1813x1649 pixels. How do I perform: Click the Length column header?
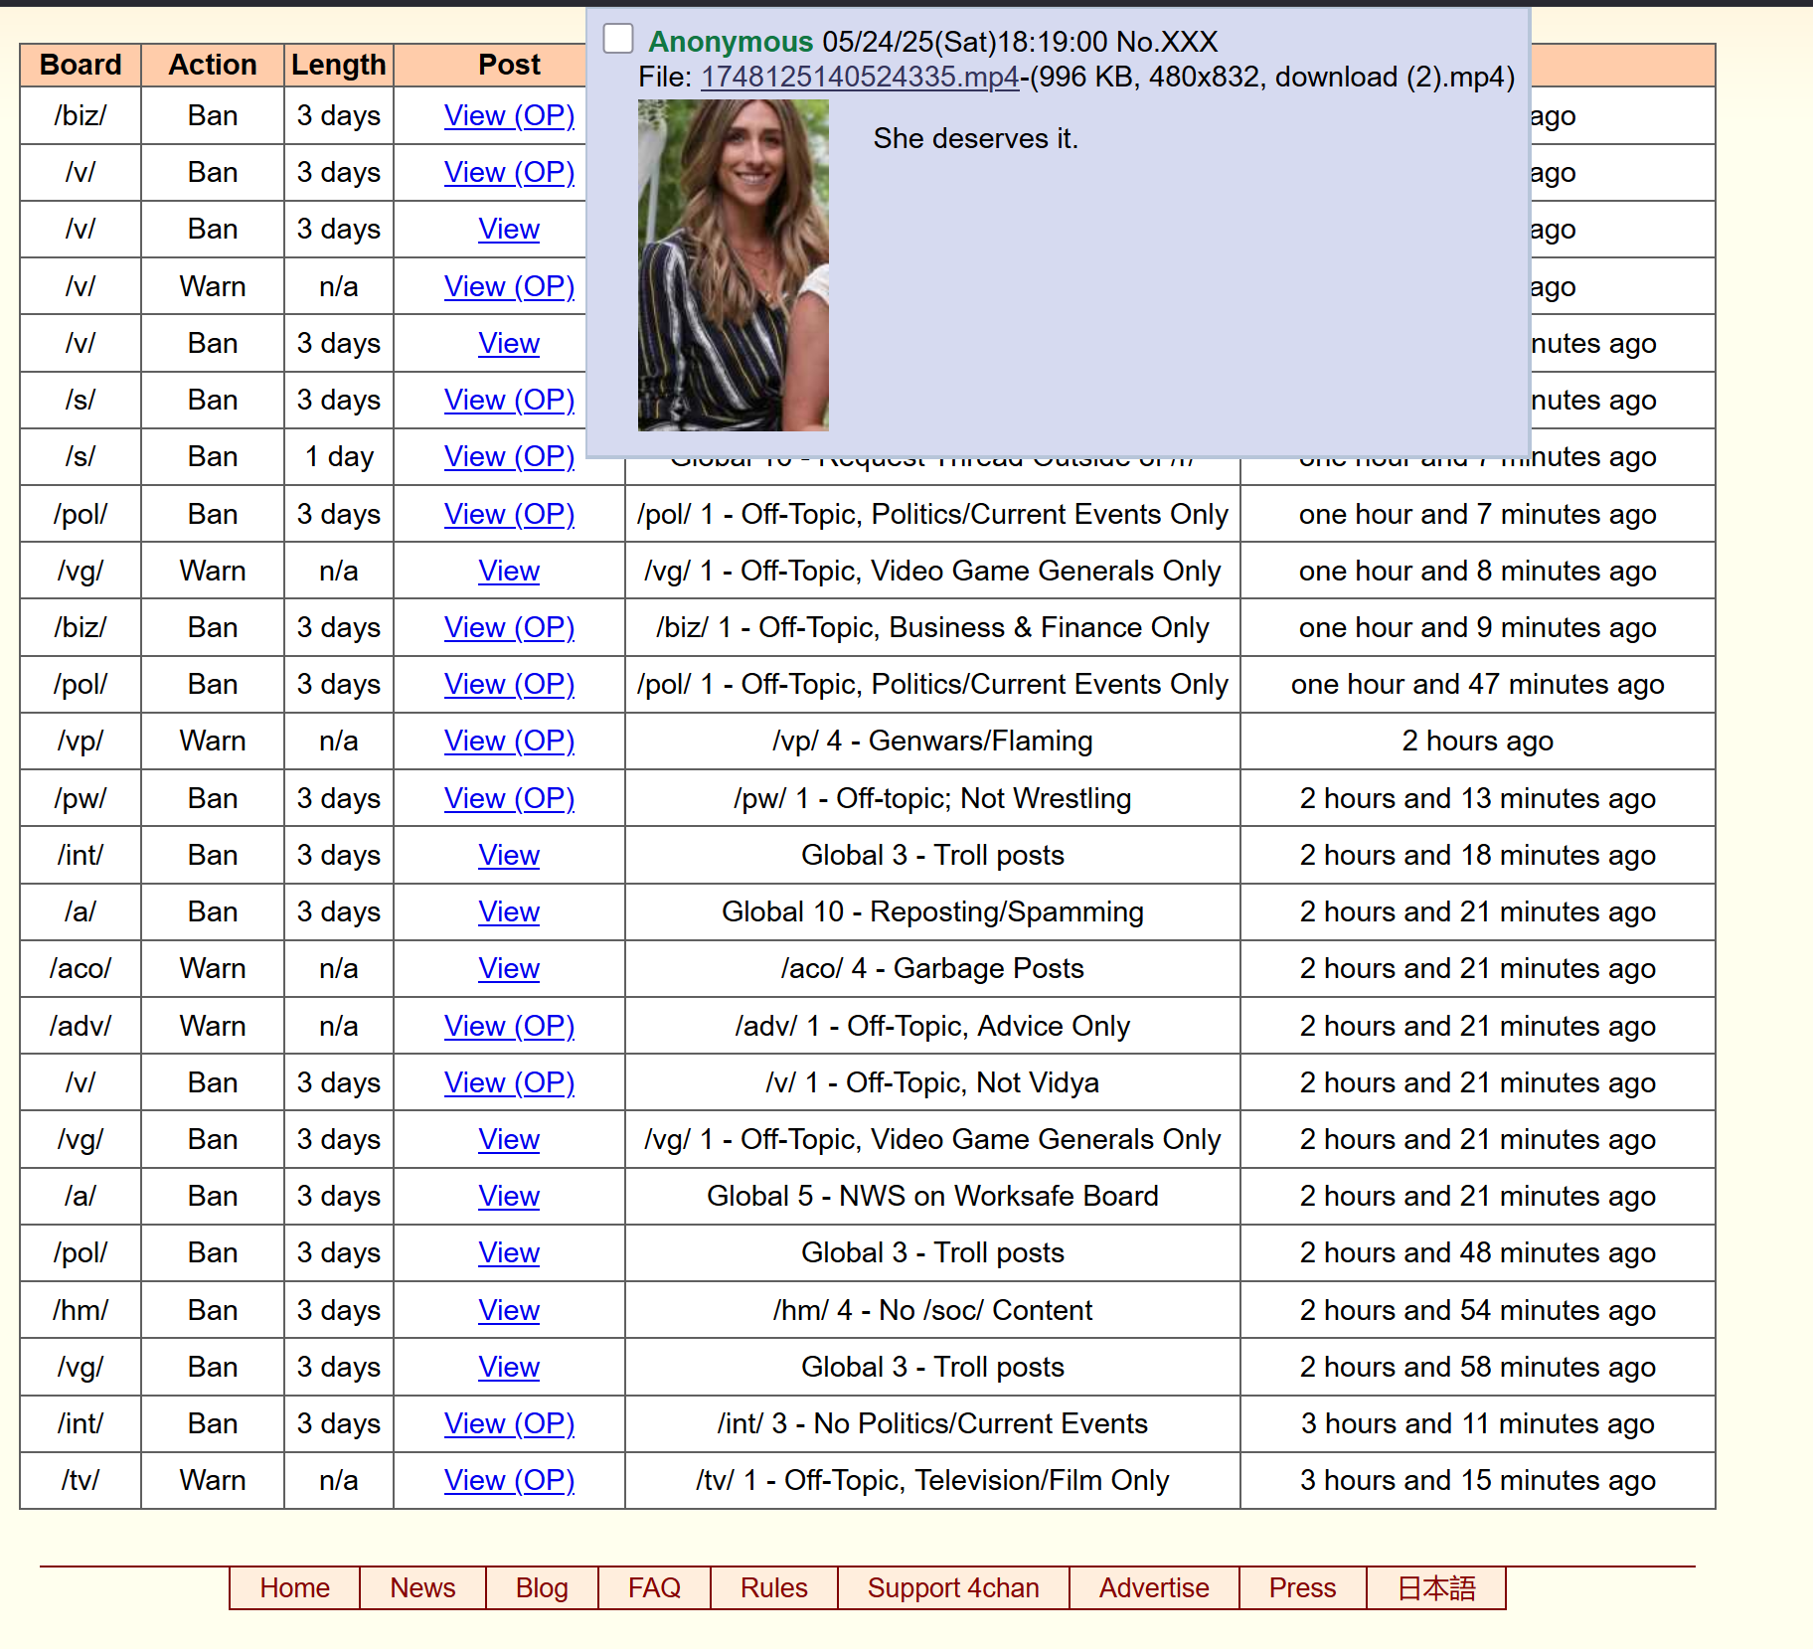click(x=339, y=65)
